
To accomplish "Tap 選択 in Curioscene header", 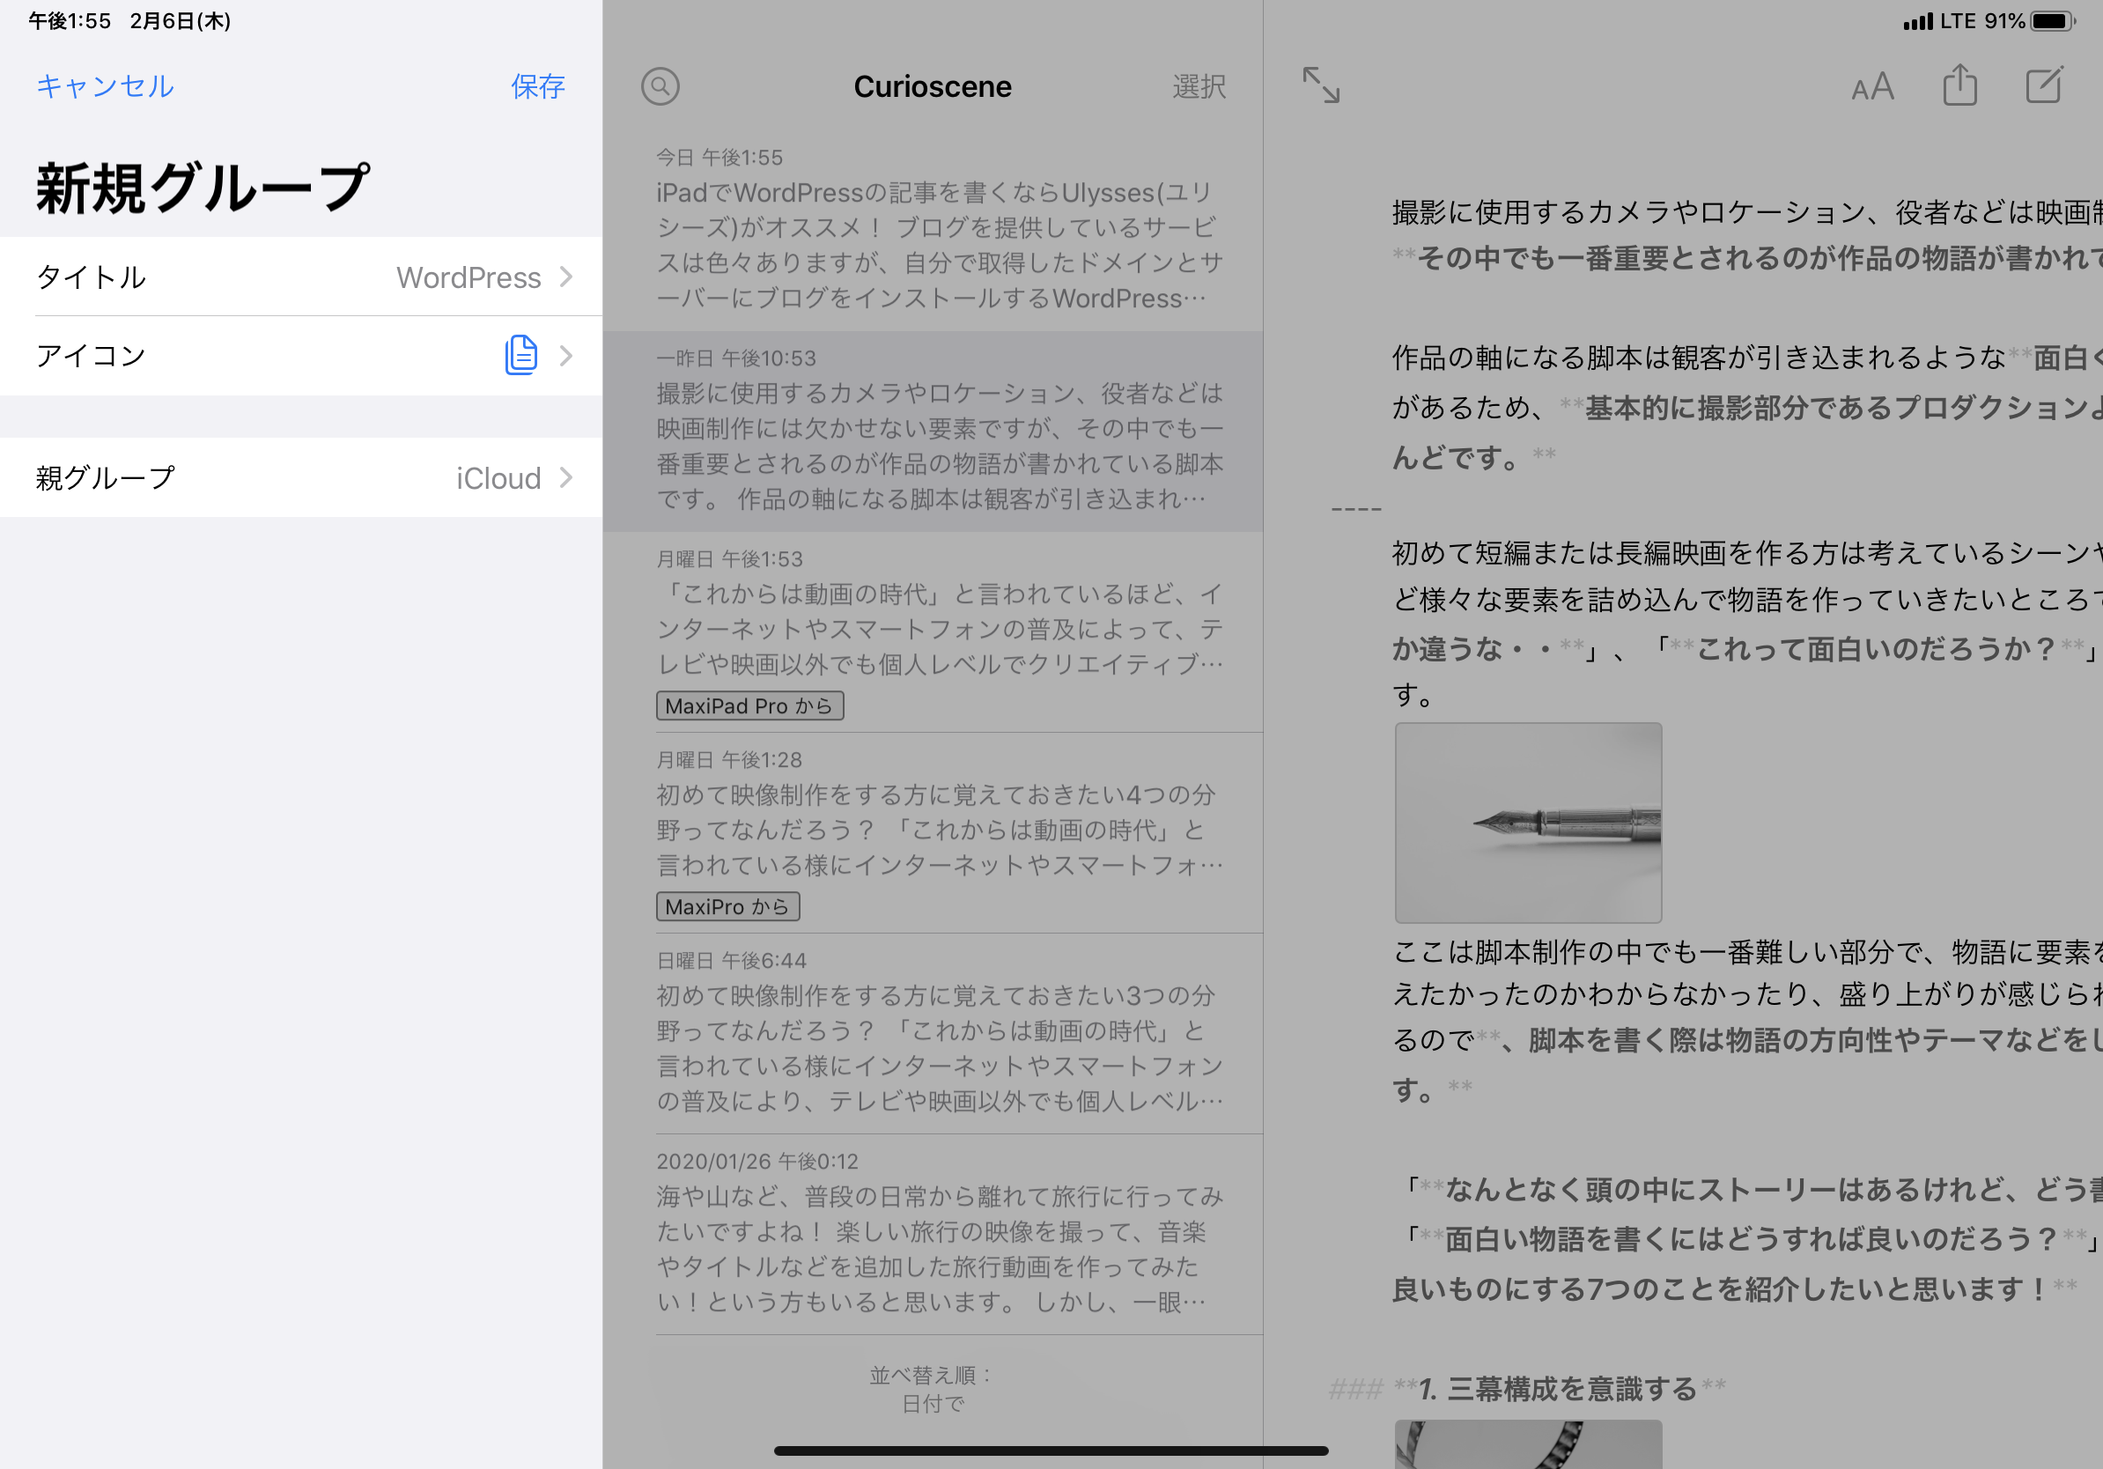I will coord(1198,86).
